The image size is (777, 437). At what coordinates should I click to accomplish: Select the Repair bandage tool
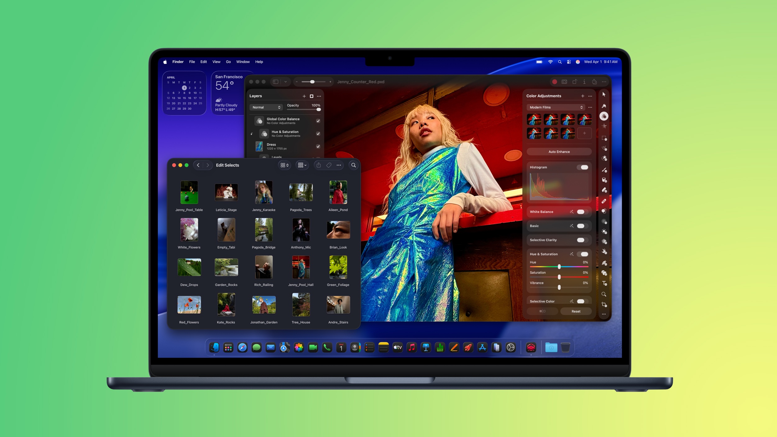pyautogui.click(x=604, y=201)
